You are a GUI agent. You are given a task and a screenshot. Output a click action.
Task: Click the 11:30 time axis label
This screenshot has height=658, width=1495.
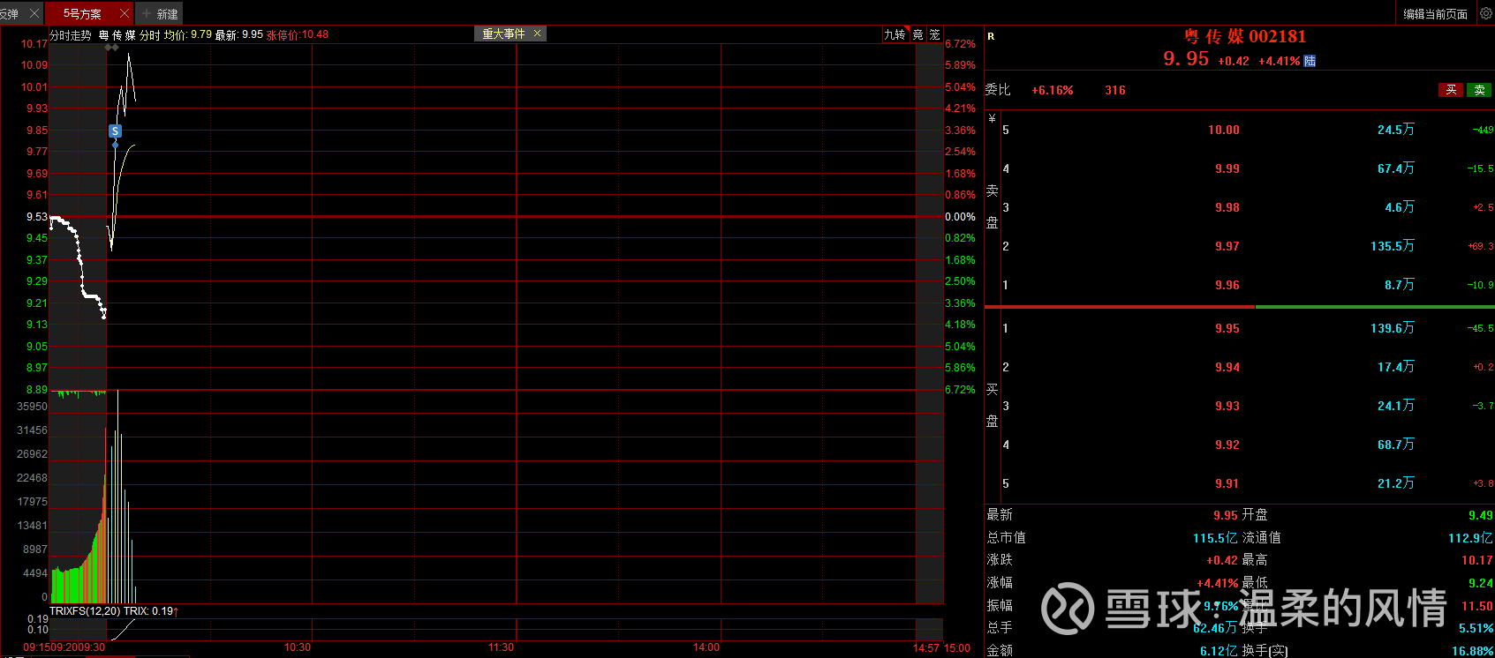coord(501,647)
